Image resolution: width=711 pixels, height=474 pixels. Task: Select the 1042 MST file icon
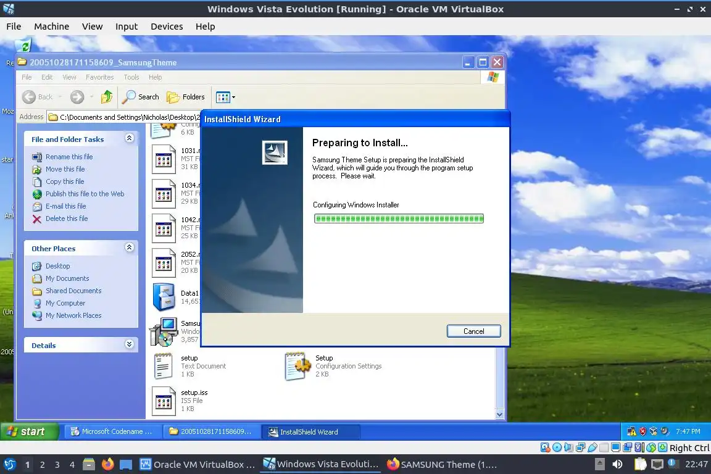point(163,228)
